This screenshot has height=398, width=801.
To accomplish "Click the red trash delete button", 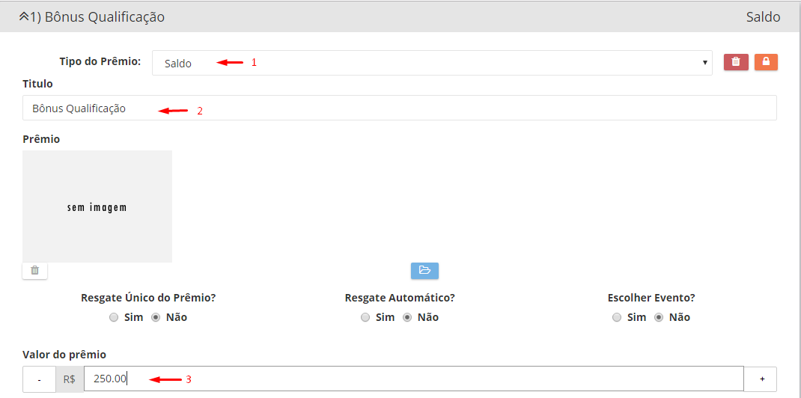I will pyautogui.click(x=736, y=62).
